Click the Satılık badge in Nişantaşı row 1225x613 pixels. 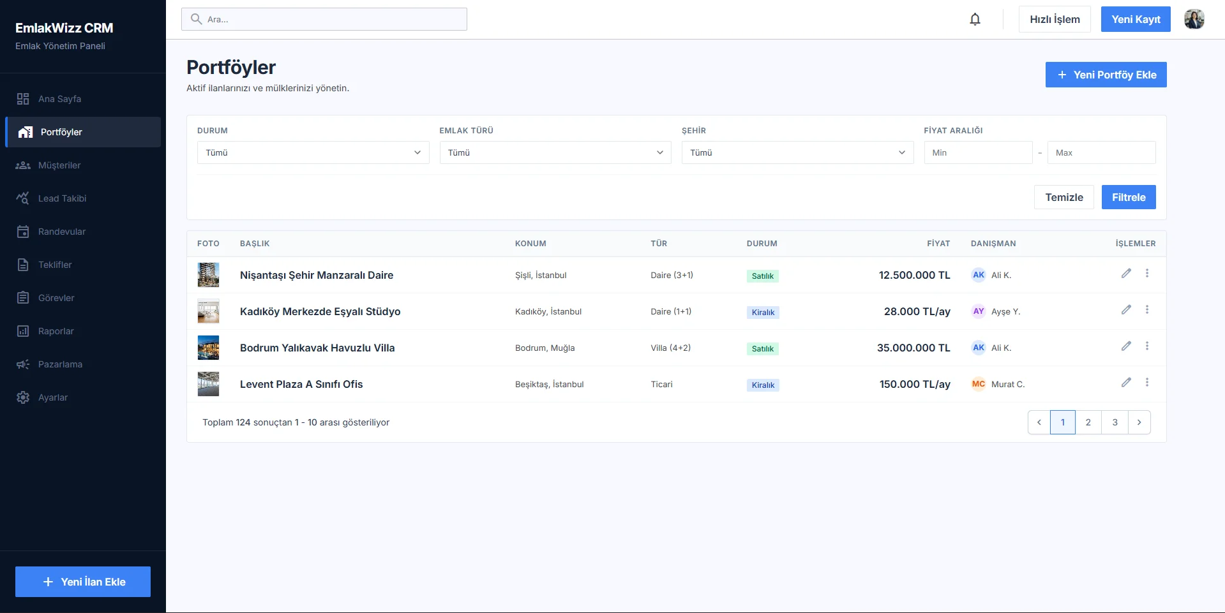point(763,276)
